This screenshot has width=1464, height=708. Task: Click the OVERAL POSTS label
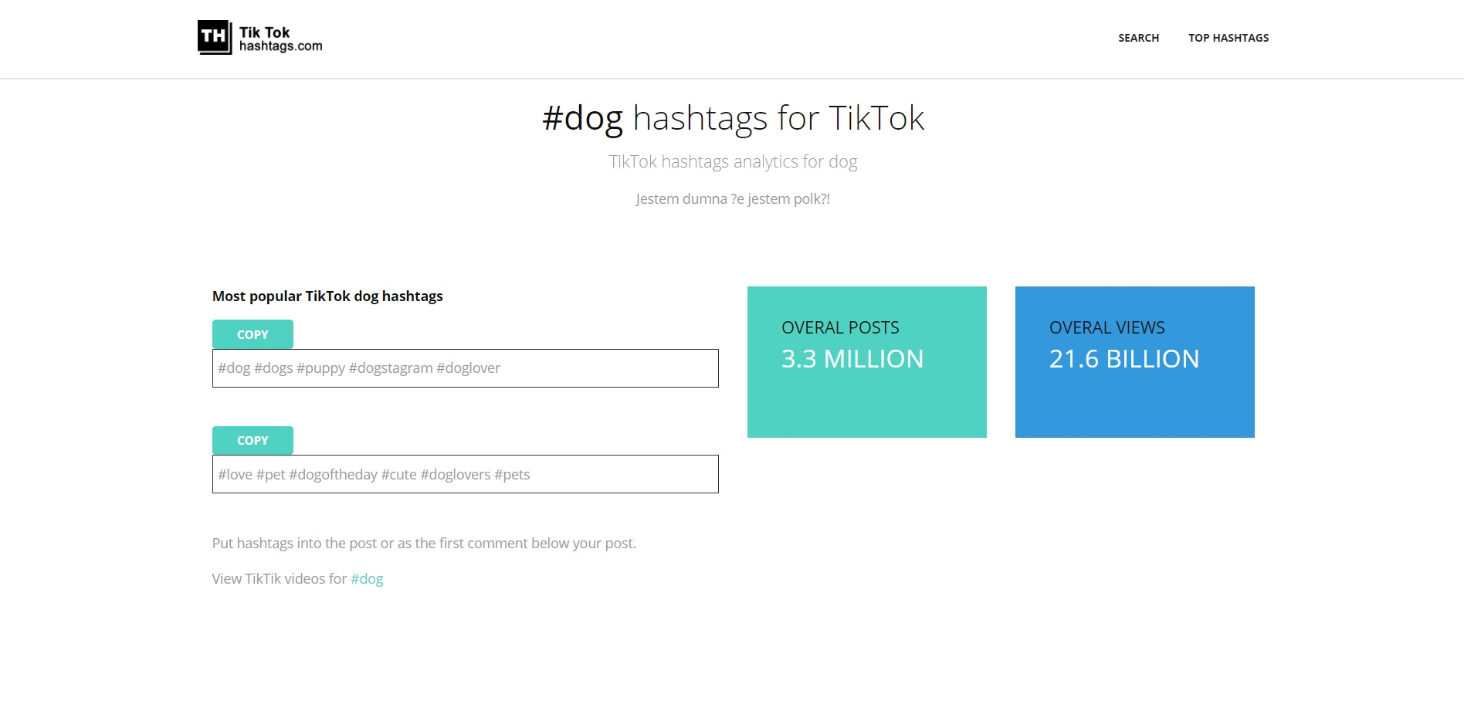coord(840,327)
